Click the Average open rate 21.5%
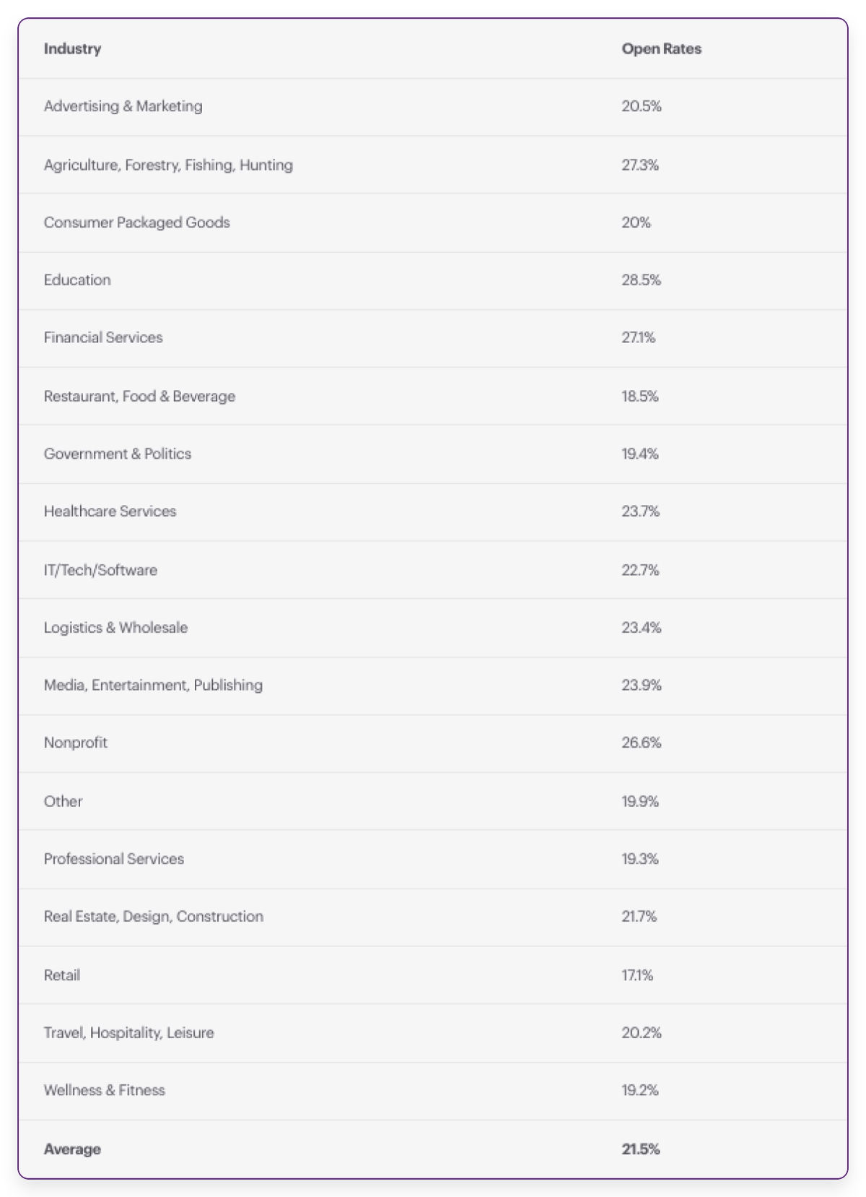The width and height of the screenshot is (866, 1197). [641, 1149]
